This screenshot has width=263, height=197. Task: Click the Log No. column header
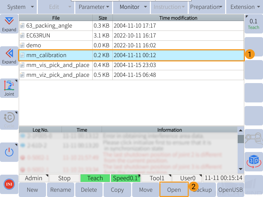[x=40, y=130]
